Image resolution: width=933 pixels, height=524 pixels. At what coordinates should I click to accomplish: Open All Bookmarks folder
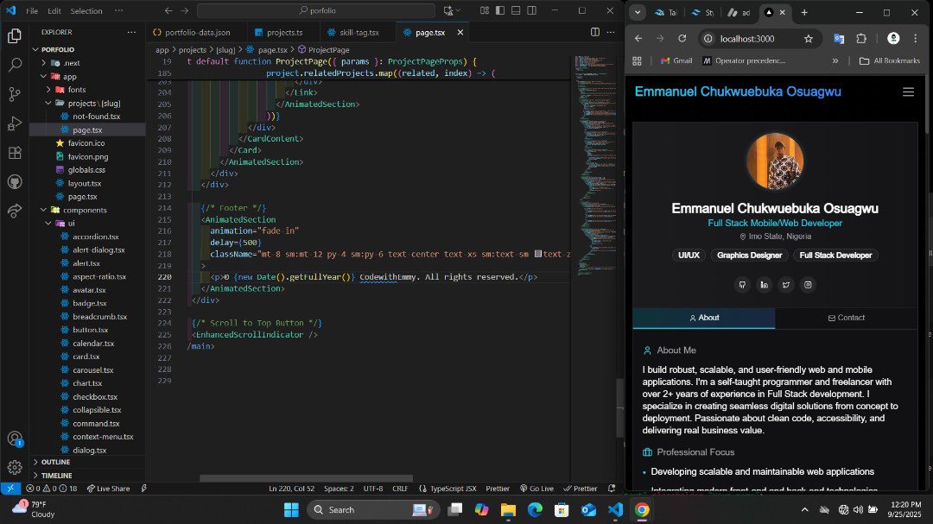click(890, 60)
